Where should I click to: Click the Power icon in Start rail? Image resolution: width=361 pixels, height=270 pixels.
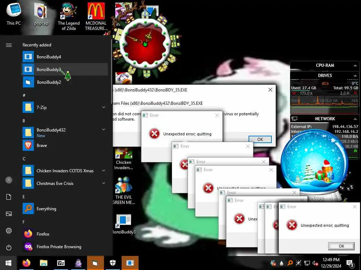9,247
